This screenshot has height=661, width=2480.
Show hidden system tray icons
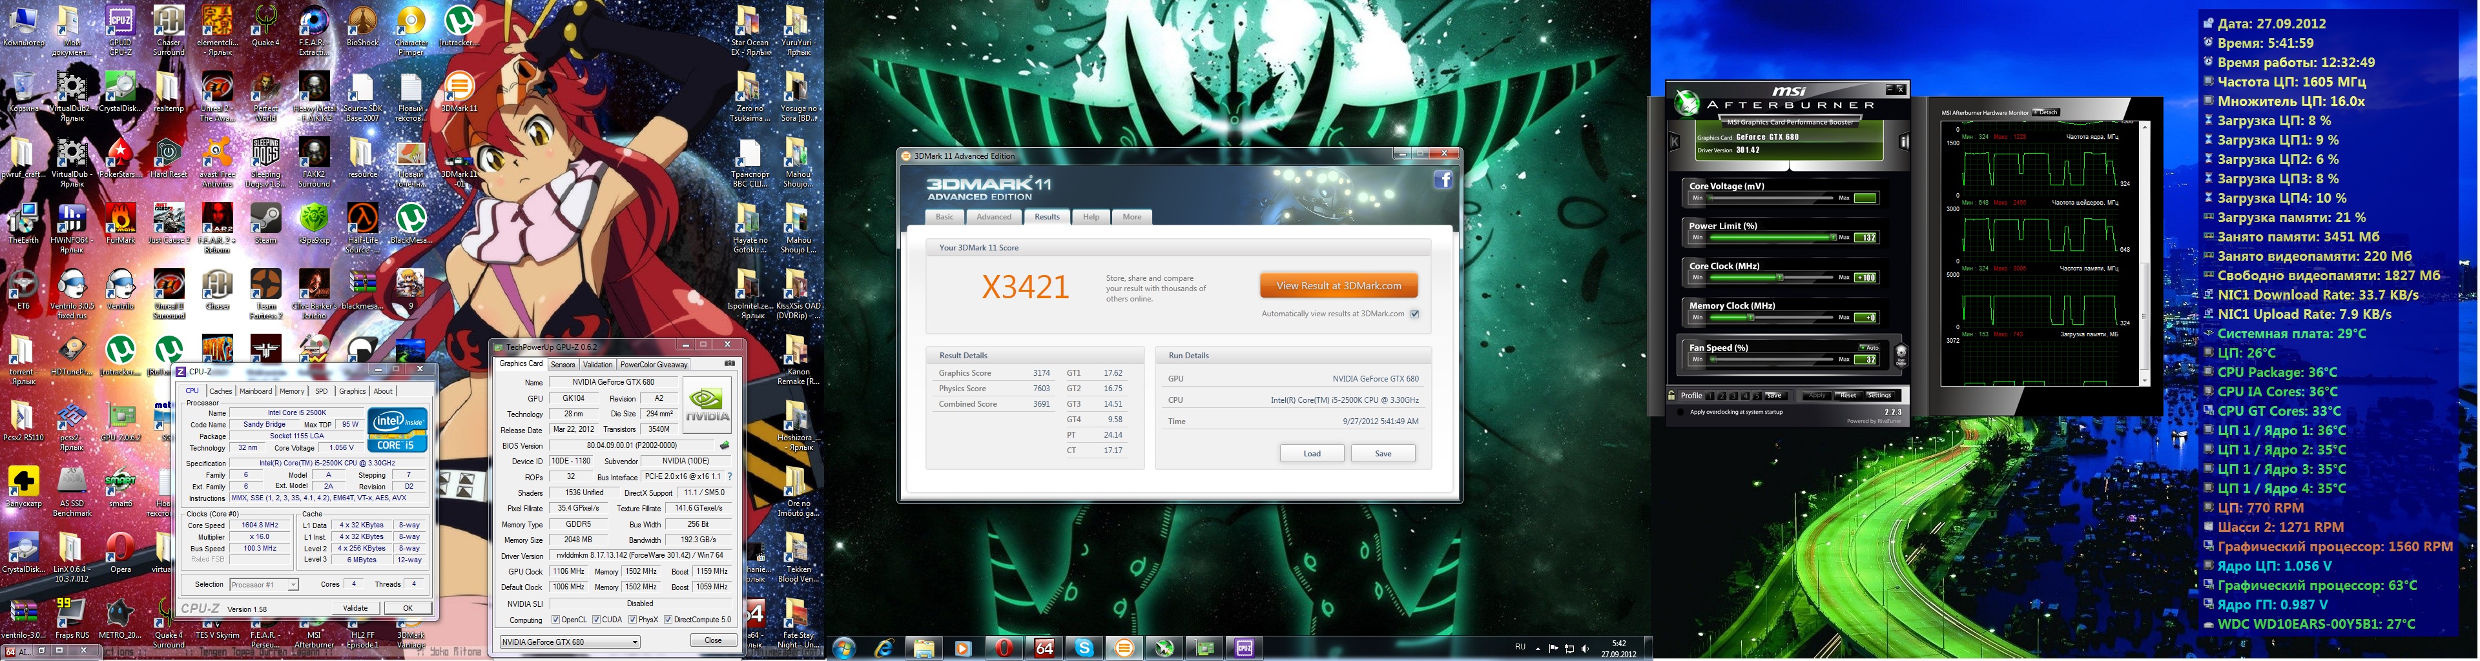point(1538,649)
